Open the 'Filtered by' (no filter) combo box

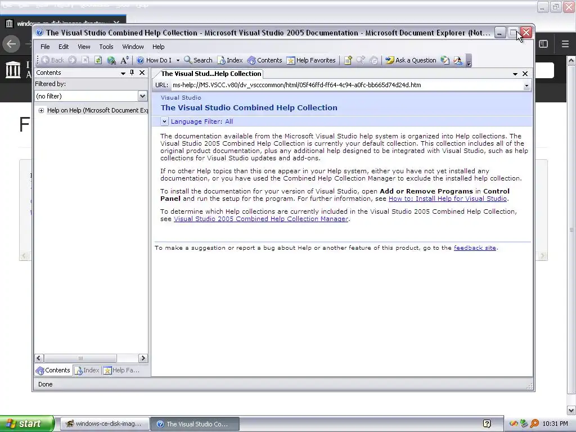pos(91,96)
